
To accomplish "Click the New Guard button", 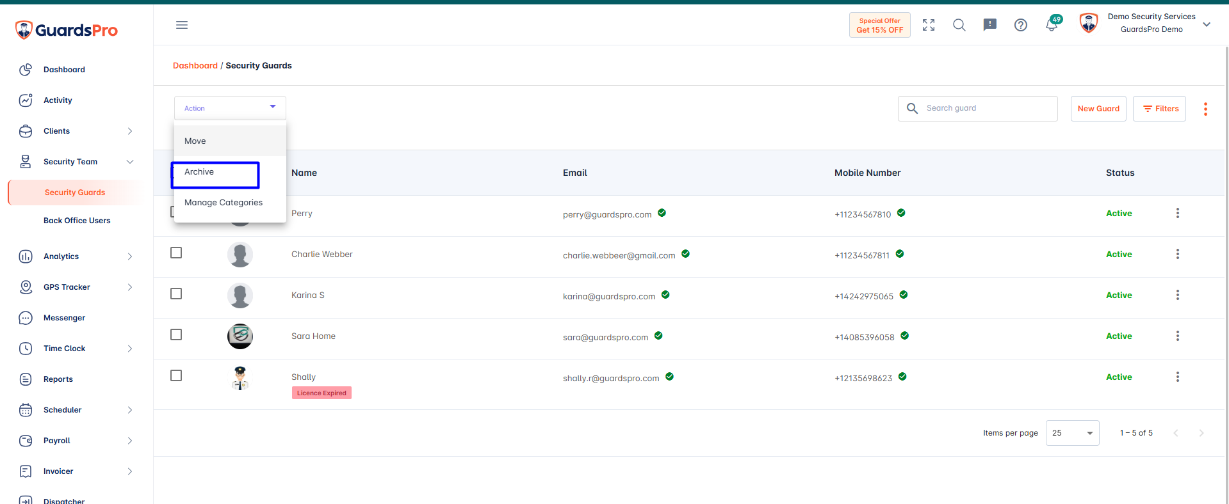I will 1098,109.
